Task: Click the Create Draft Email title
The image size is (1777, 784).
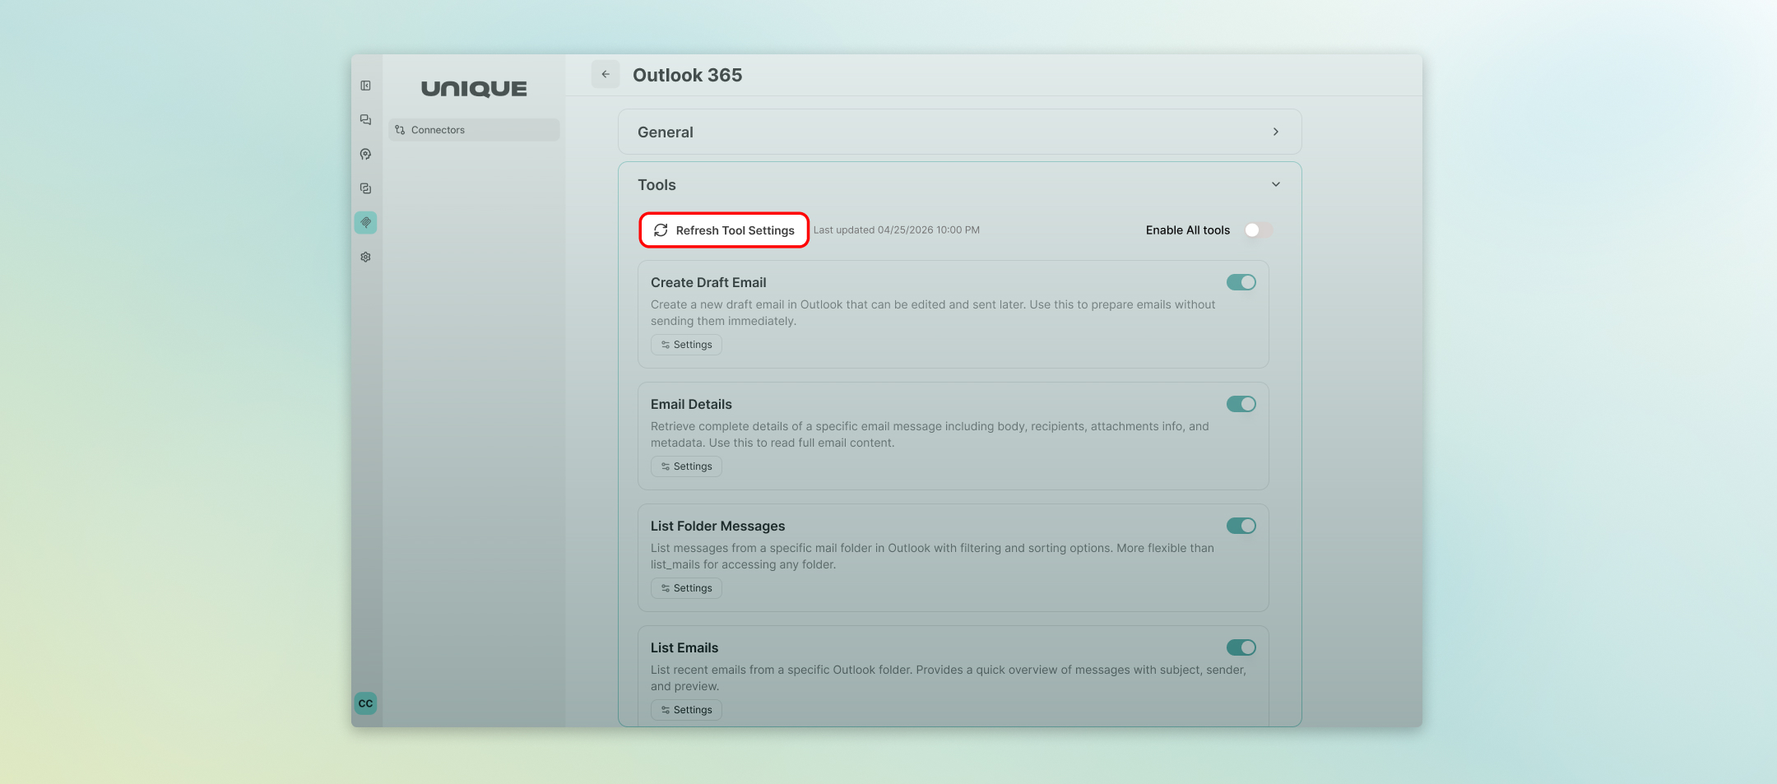Action: tap(708, 282)
